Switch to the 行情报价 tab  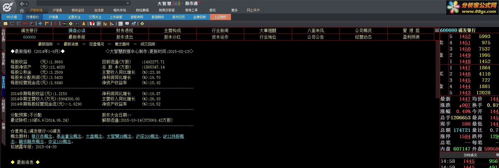(x=33, y=17)
